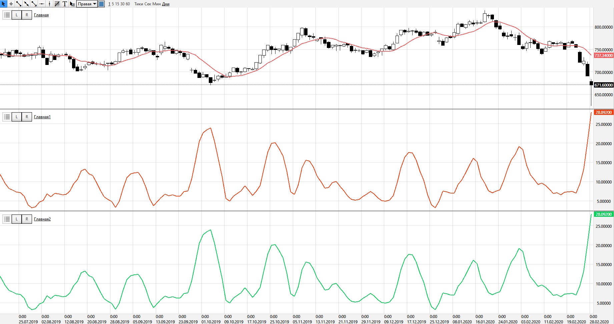Screen dimensions: 614x324
Task: Toggle right axis R in Главная panel
Action: [x=27, y=15]
